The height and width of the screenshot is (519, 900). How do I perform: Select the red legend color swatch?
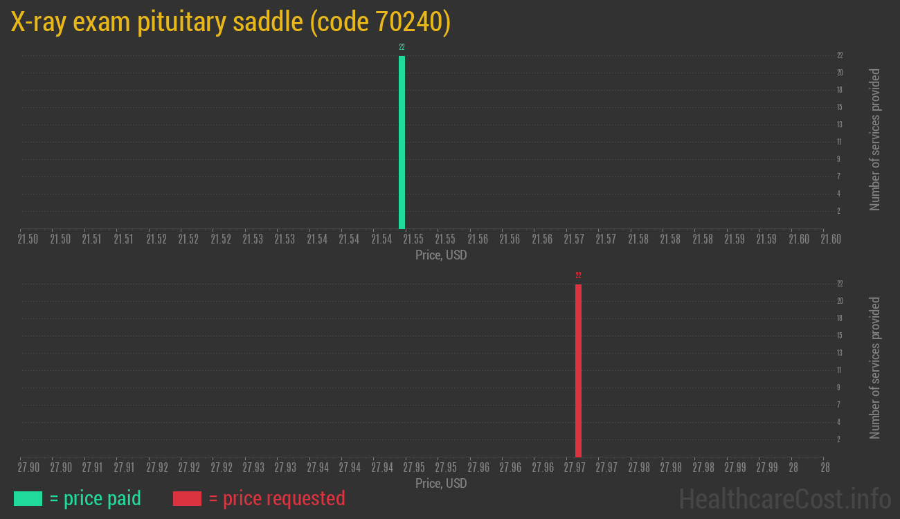(187, 498)
